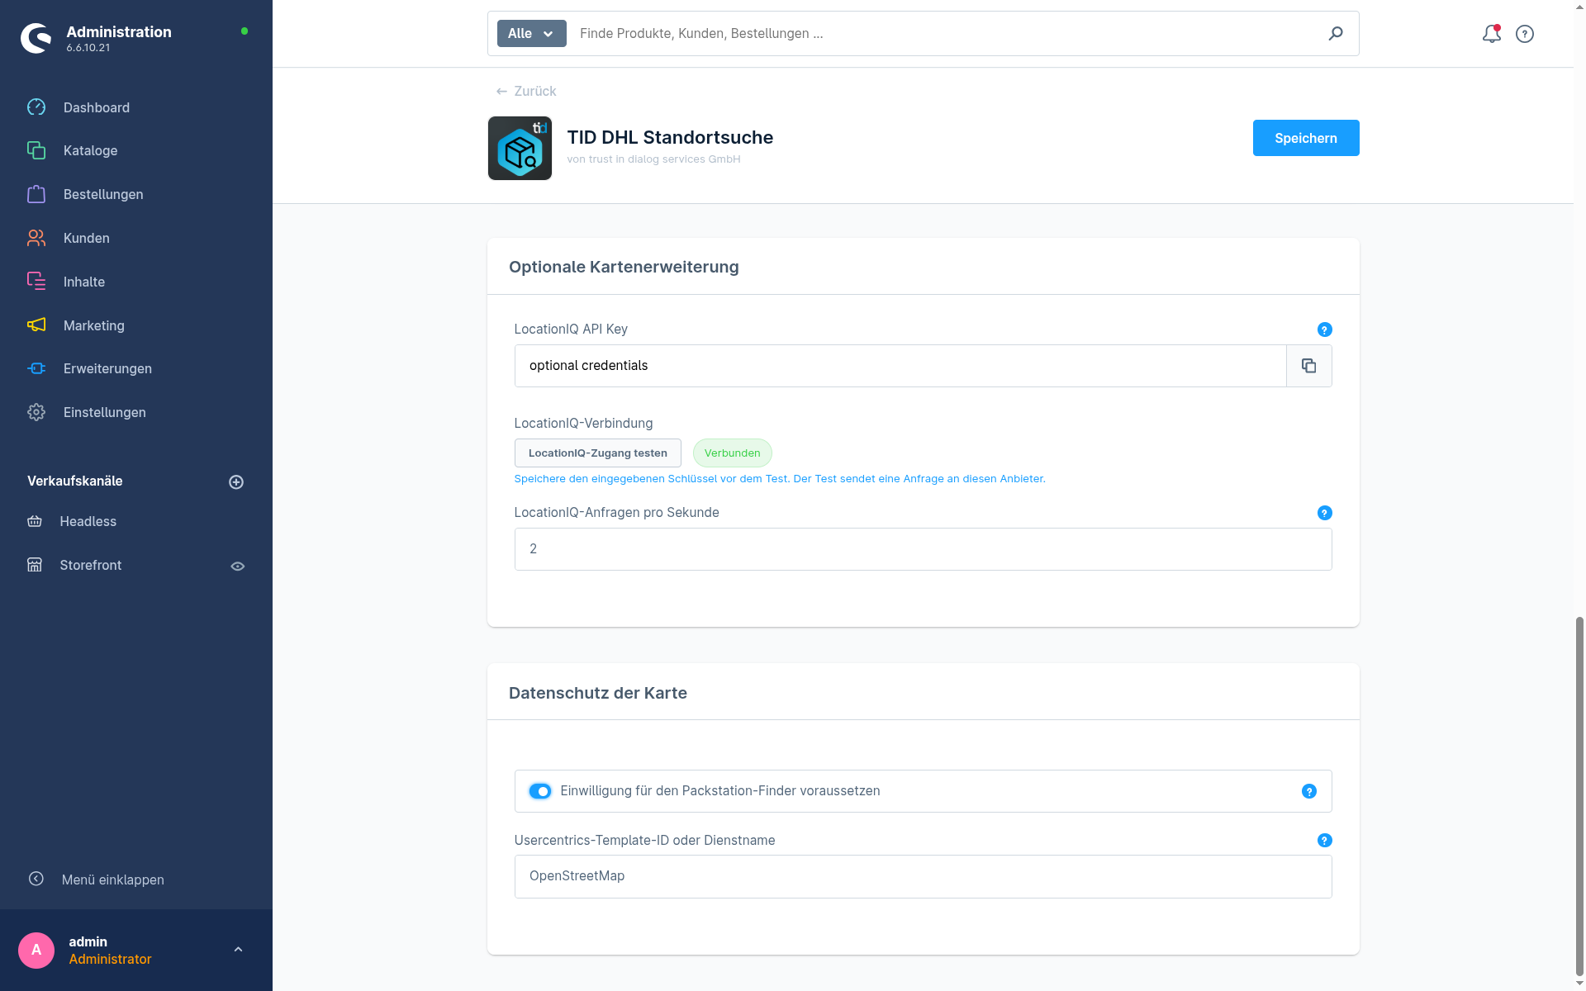Image resolution: width=1586 pixels, height=991 pixels.
Task: Toggle Einwilligung für den Packstation-Finder
Action: tap(540, 791)
